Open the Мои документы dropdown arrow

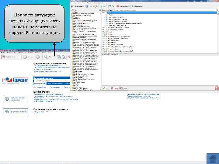click(x=129, y=6)
